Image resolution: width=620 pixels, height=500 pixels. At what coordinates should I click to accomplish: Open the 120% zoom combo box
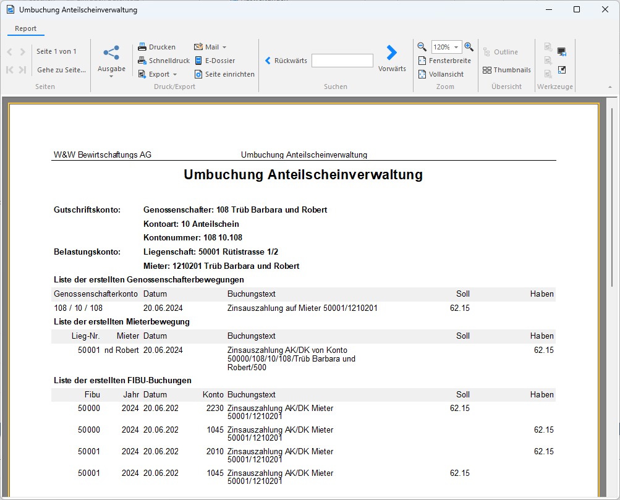(x=446, y=47)
